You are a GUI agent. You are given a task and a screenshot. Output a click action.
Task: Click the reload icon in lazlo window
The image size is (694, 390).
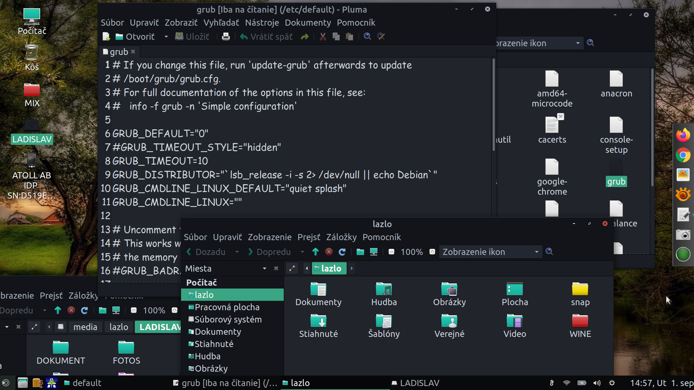click(342, 252)
